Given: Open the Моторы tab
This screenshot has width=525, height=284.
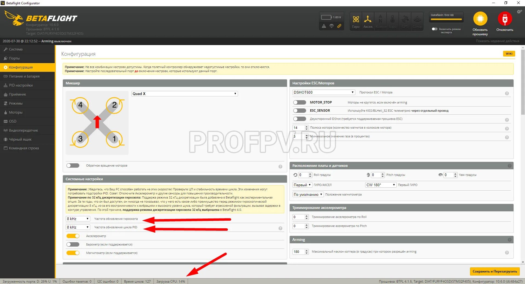Looking at the screenshot, I should point(27,113).
